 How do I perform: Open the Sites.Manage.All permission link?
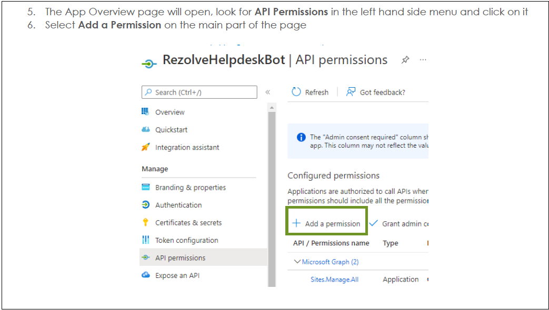(334, 279)
